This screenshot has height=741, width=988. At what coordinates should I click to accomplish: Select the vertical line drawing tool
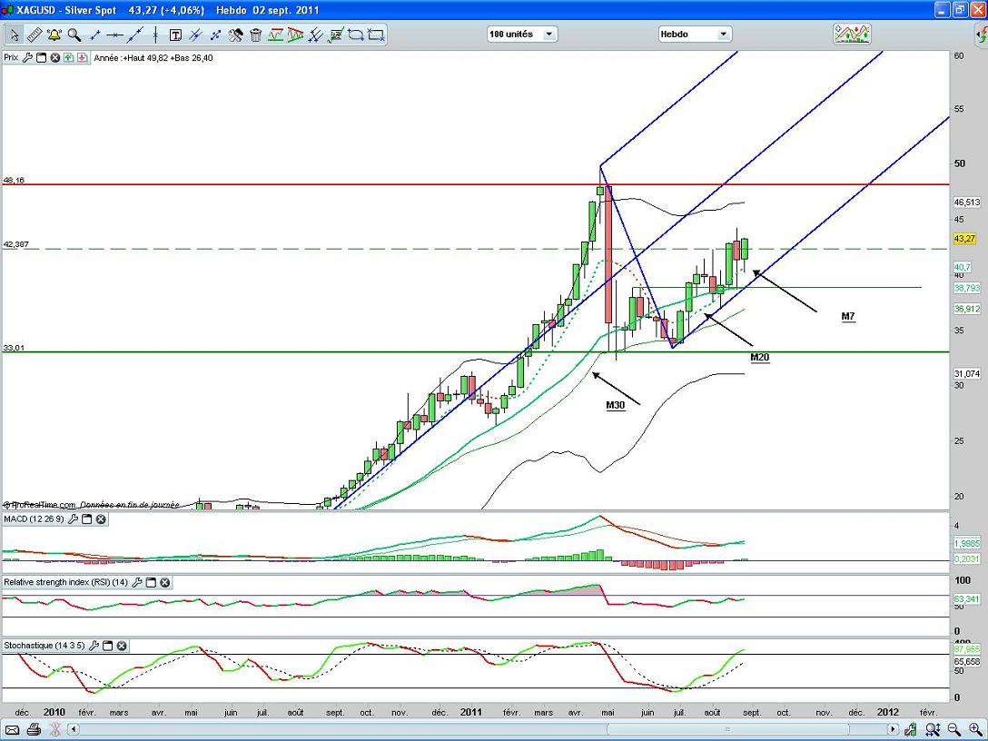(x=154, y=35)
